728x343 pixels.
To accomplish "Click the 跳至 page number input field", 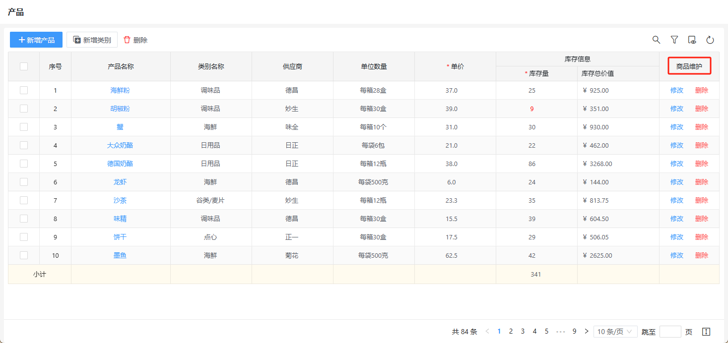I will click(x=670, y=332).
